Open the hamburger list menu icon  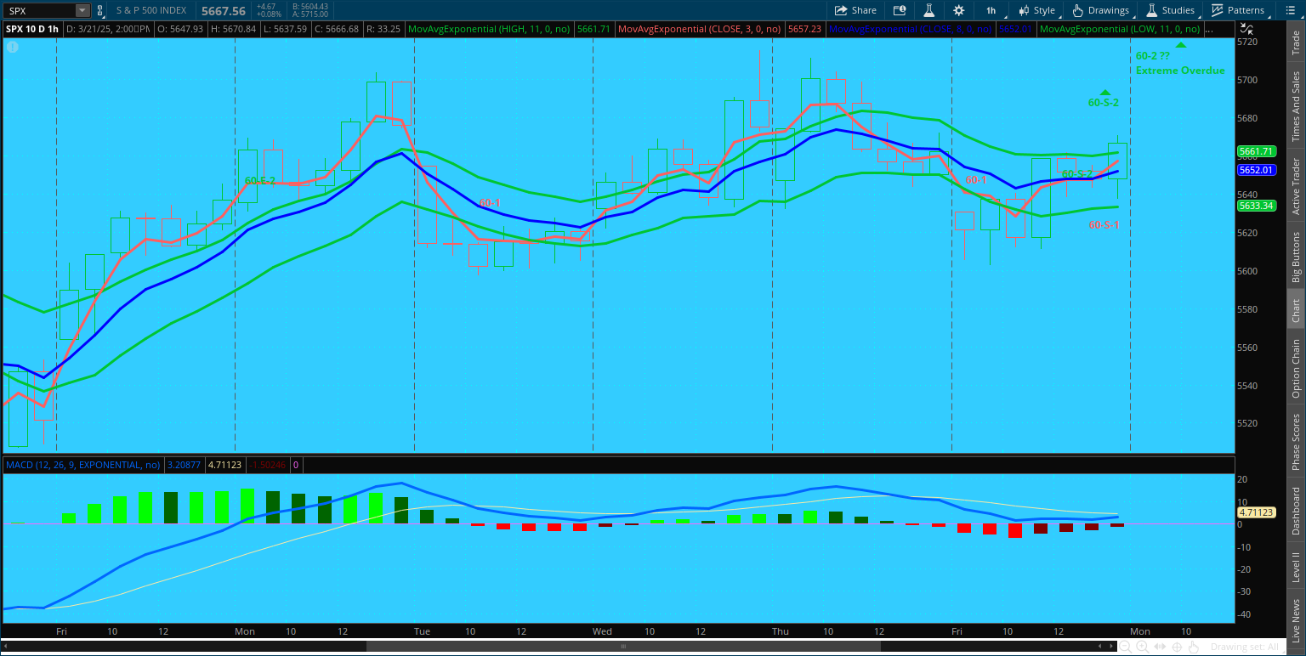(1290, 10)
